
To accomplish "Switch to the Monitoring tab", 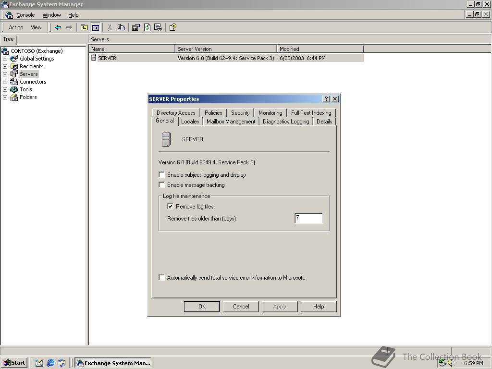I will click(270, 112).
